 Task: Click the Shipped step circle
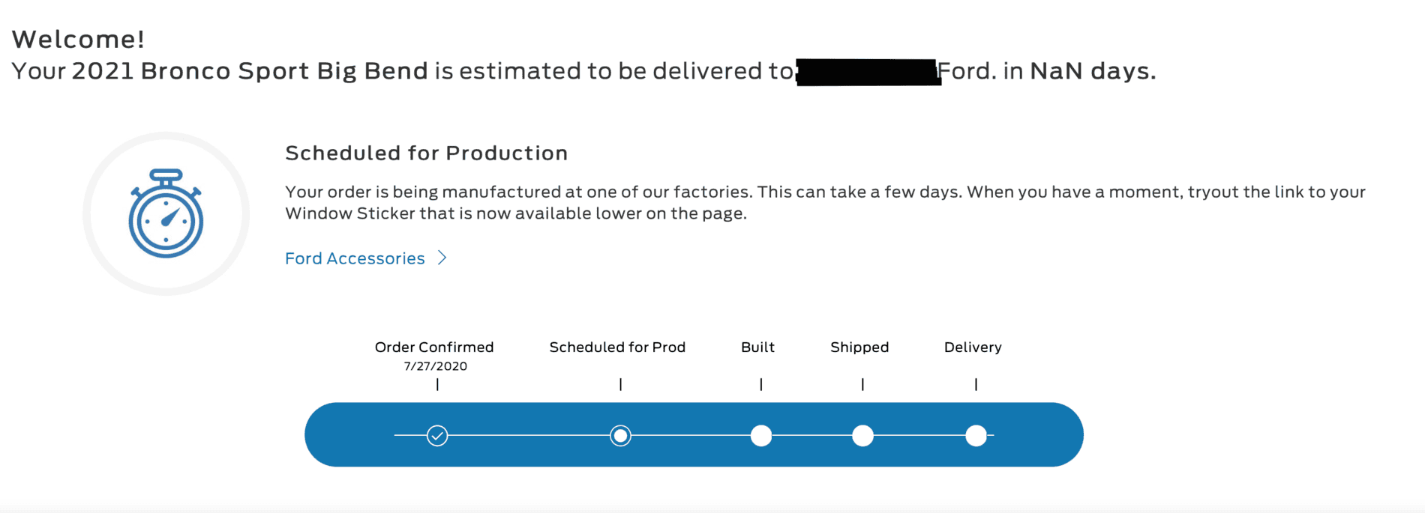(862, 435)
